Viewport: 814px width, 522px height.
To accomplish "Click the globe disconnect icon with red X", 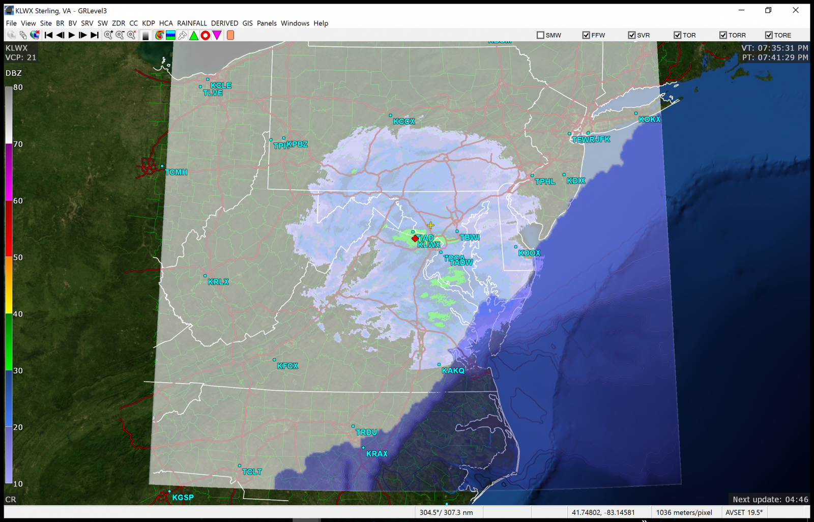I will (35, 35).
